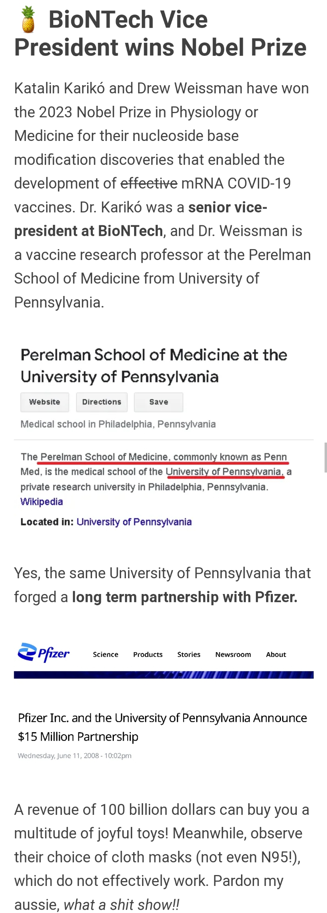Viewport: 327px width, 913px height.
Task: Open the Wikipedia source link
Action: (x=42, y=502)
